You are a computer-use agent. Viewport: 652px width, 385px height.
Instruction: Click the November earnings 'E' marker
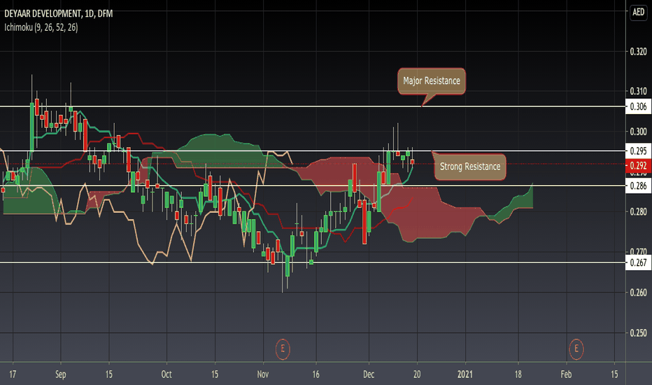[283, 349]
